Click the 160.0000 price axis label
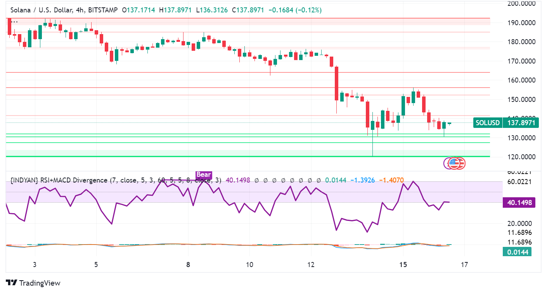547x293 pixels. (521, 80)
